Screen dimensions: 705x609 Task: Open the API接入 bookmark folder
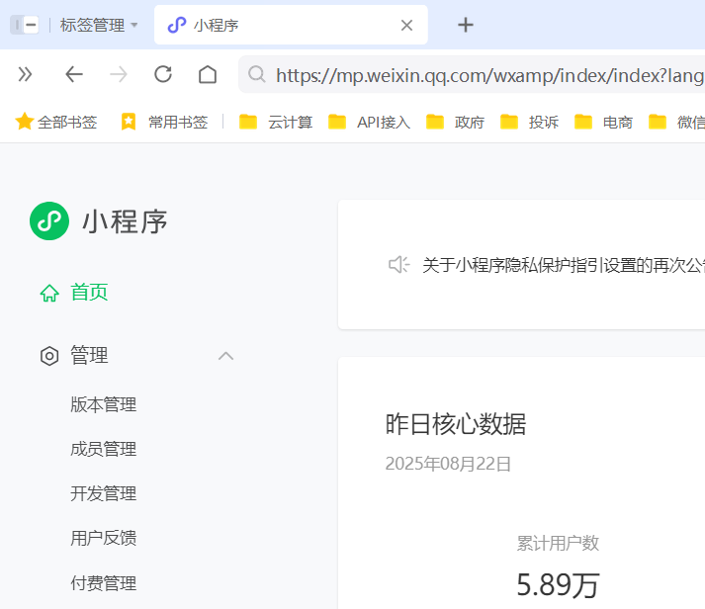tap(369, 122)
